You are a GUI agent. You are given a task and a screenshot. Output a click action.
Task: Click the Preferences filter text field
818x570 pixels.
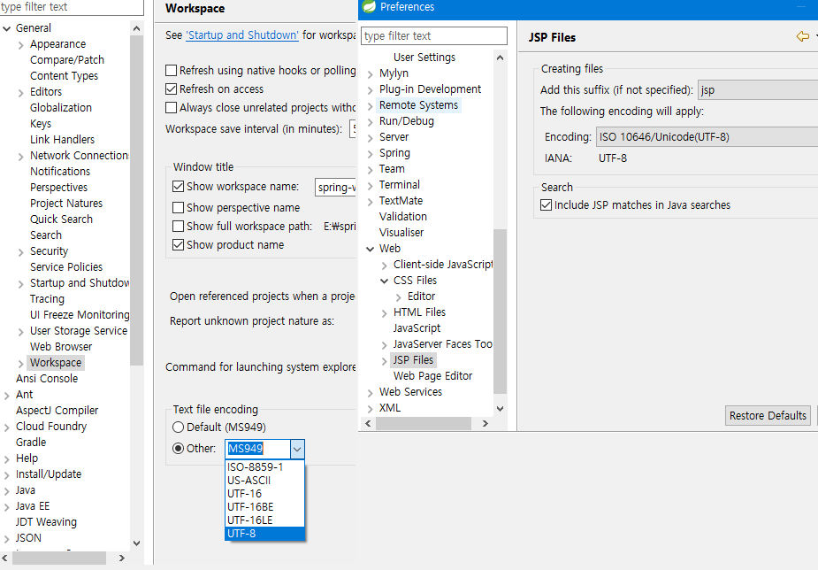coord(434,36)
